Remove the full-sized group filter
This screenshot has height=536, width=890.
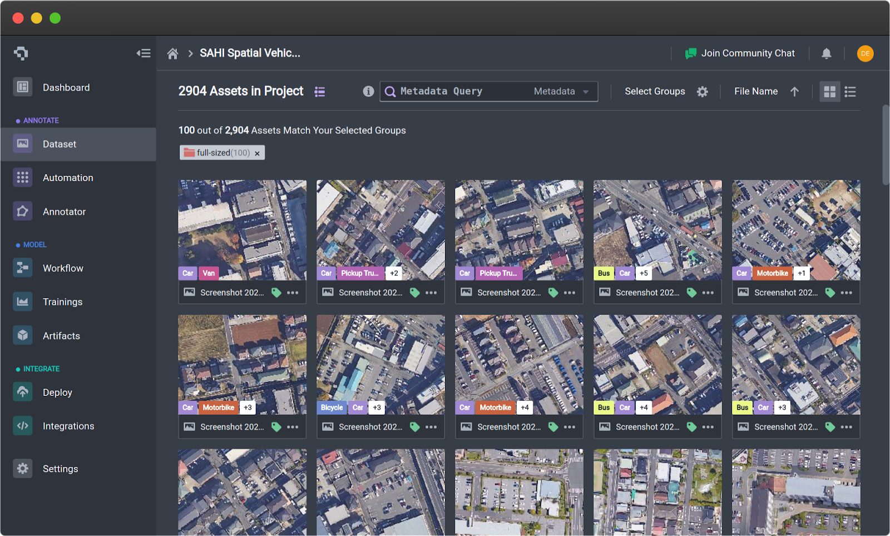pyautogui.click(x=257, y=153)
